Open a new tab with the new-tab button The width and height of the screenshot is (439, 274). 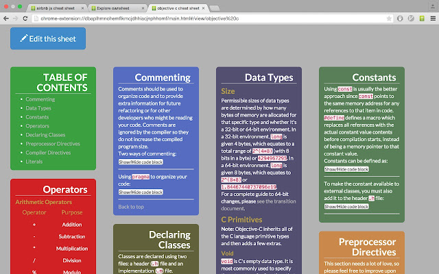[x=215, y=8]
